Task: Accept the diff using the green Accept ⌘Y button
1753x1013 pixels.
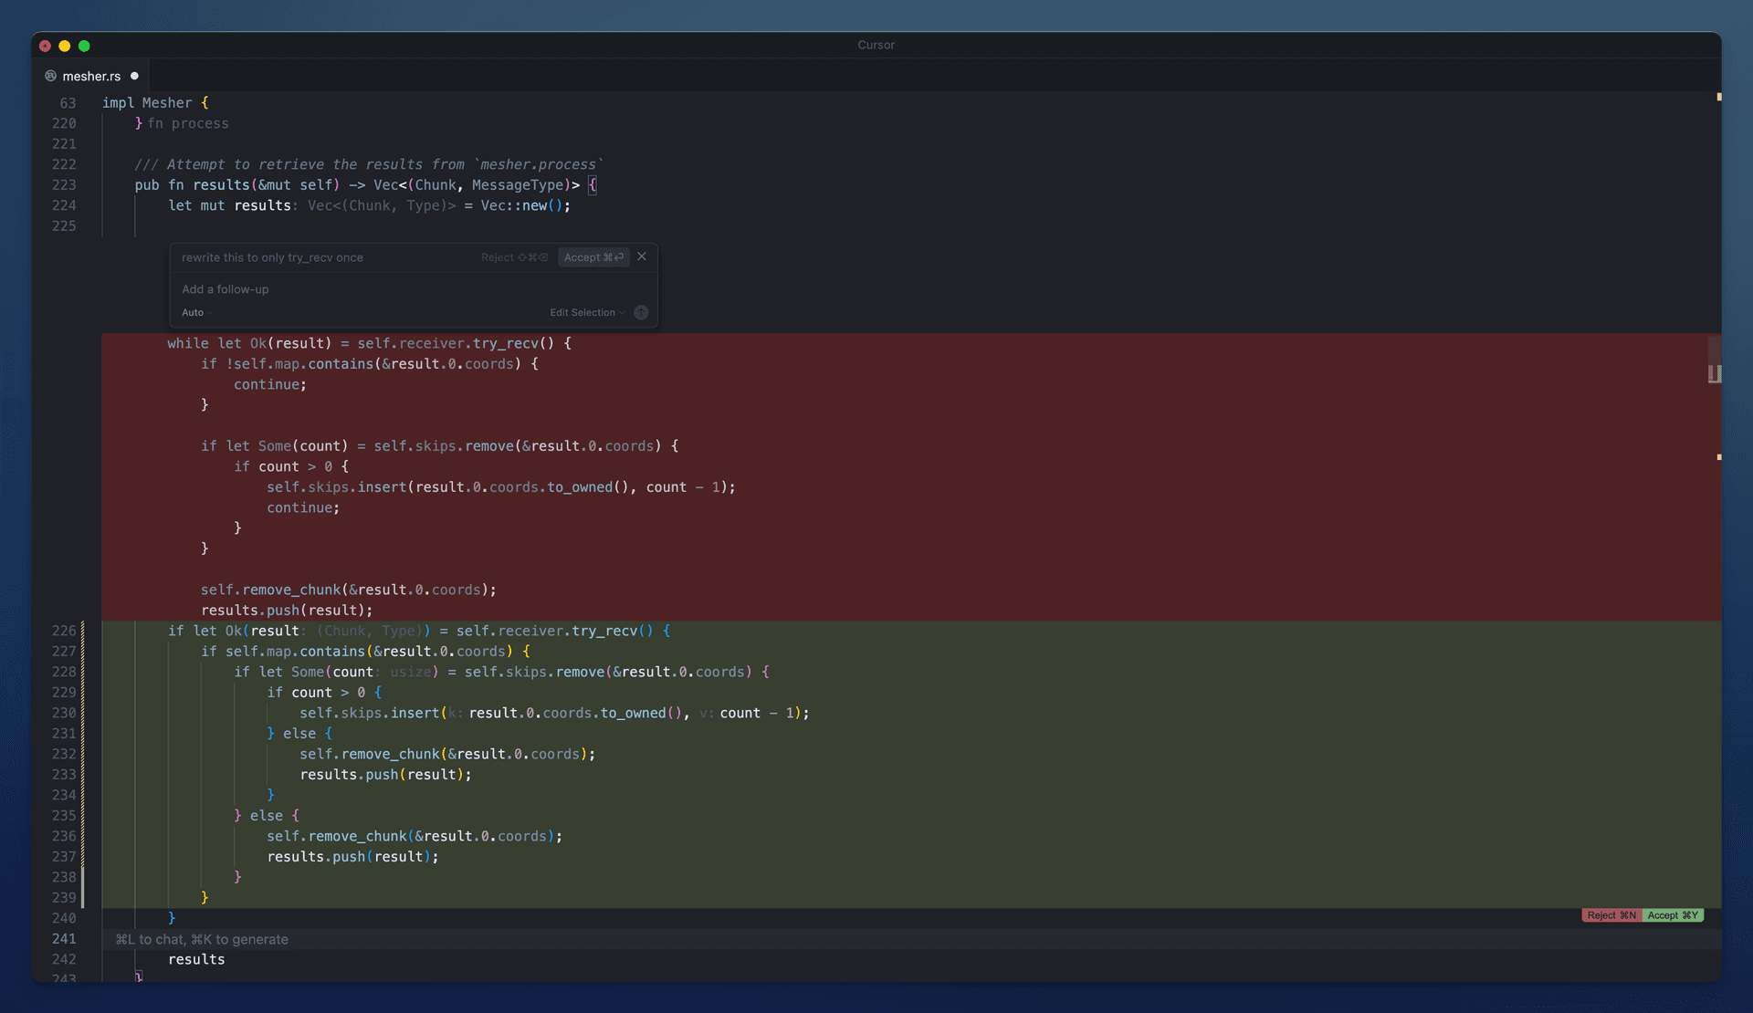Action: (1674, 914)
